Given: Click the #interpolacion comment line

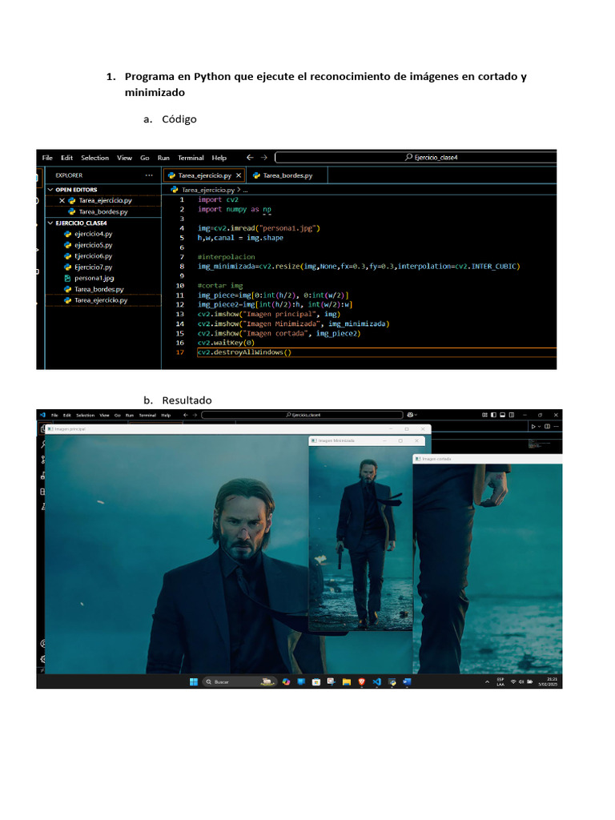Looking at the screenshot, I should 226,257.
